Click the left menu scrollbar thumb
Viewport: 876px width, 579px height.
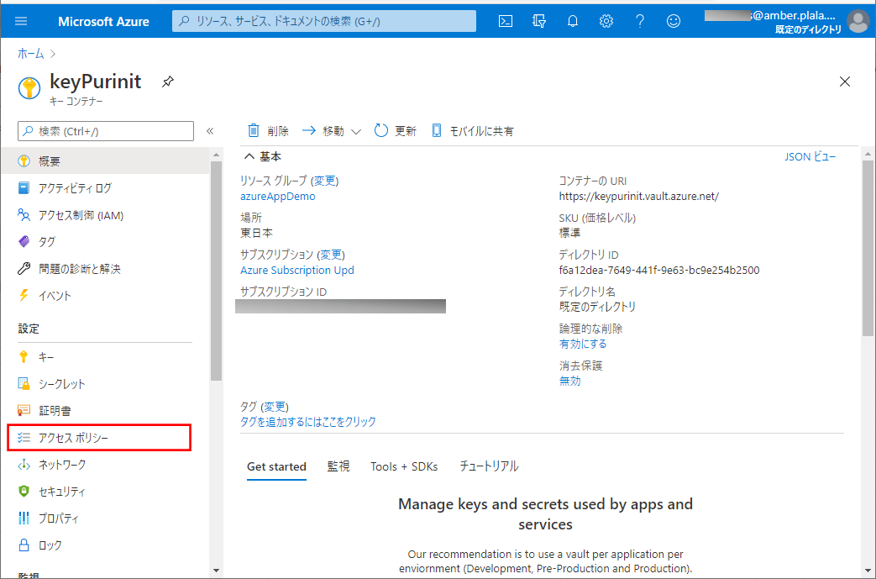(216, 271)
